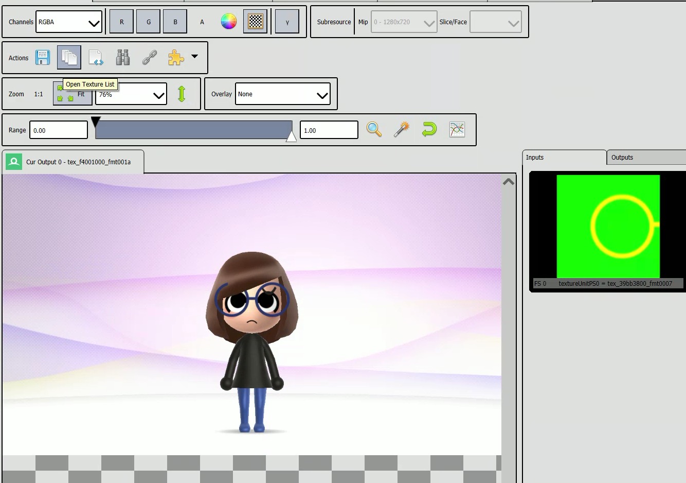The image size is (686, 483).
Task: Switch to the Outputs tab
Action: click(622, 158)
